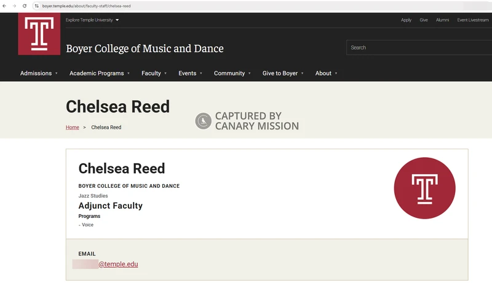The width and height of the screenshot is (492, 283).
Task: Click the Give link in top bar
Action: tap(424, 20)
